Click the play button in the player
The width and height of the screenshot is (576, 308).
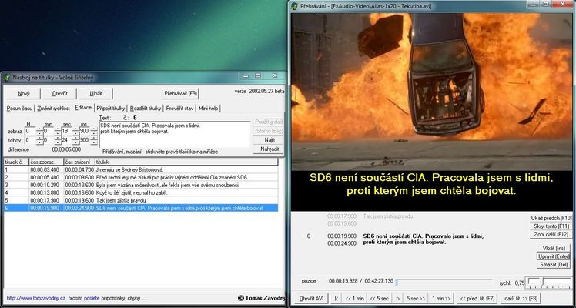tap(397, 299)
